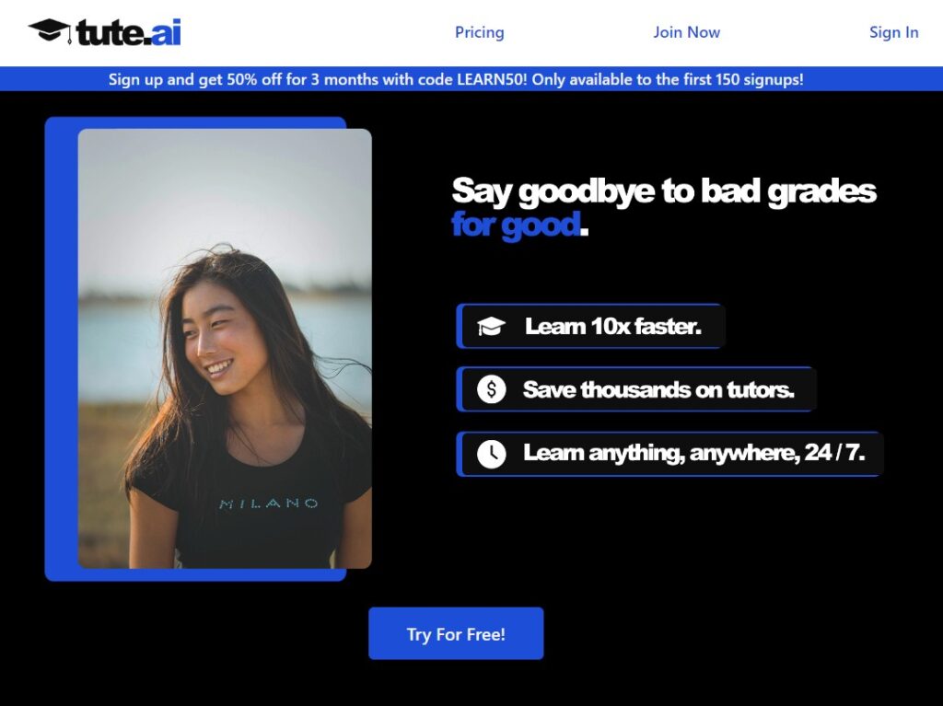Click the dollar sign icon
The image size is (943, 706).
pyautogui.click(x=492, y=389)
